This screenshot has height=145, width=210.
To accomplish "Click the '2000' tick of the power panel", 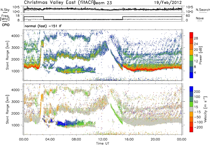I will click(x=15, y=59).
